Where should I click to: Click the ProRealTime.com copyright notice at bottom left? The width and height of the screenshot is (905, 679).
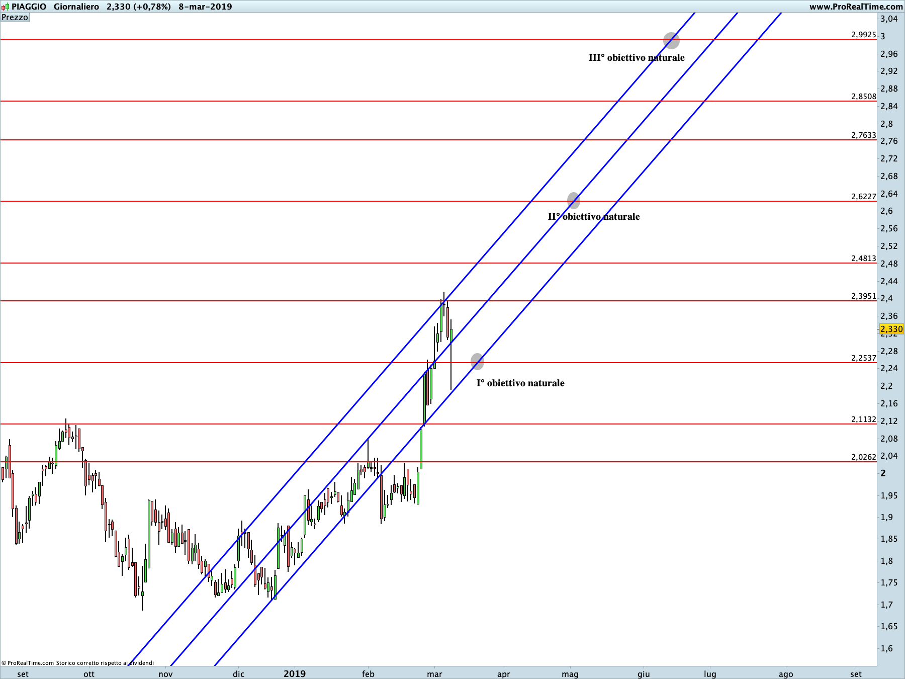(x=78, y=663)
